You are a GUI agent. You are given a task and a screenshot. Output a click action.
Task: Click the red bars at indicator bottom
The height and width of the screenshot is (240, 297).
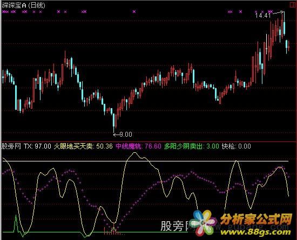tap(113, 230)
